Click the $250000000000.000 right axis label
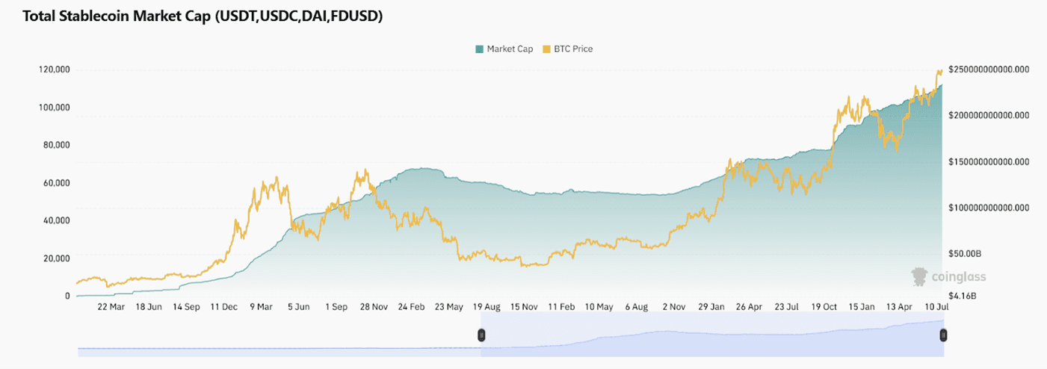The height and width of the screenshot is (369, 1047). pyautogui.click(x=989, y=69)
